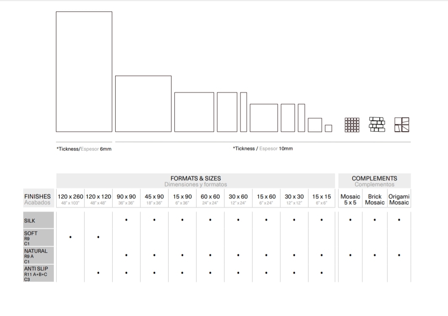Viewport: 448px width, 316px height.
Task: Click the Silk dot under Origami Mosaic
Action: coord(399,220)
